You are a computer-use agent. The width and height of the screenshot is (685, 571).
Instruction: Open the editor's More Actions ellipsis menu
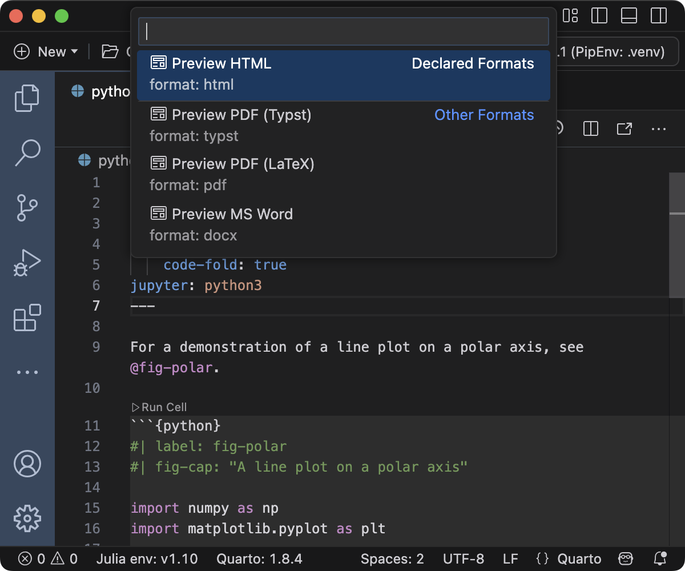[659, 128]
